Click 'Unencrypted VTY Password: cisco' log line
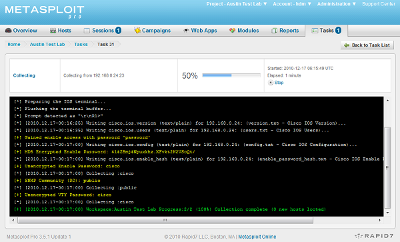The height and width of the screenshot is (242, 400). click(63, 195)
